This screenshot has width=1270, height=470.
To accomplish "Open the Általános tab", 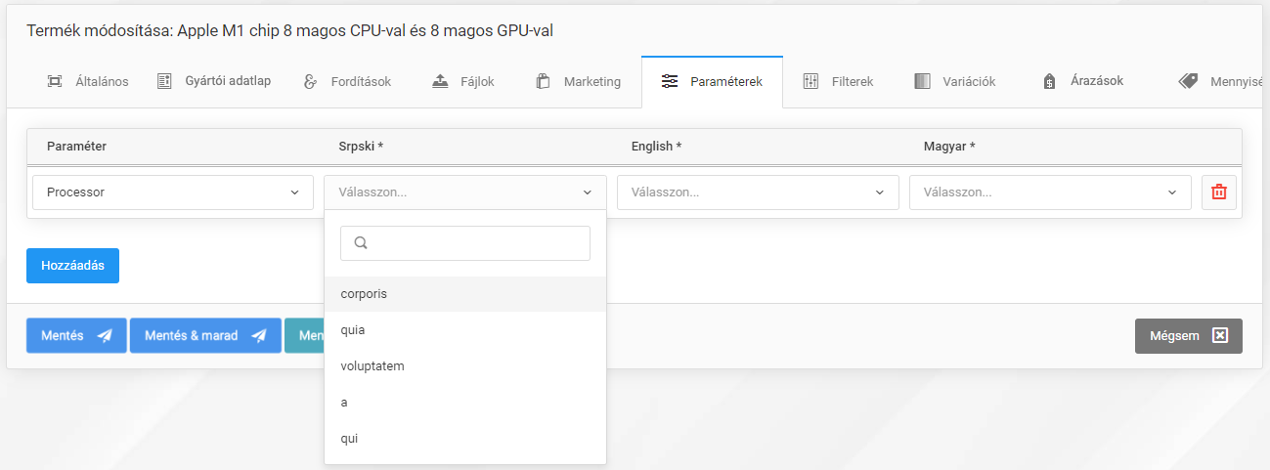I will coord(88,81).
